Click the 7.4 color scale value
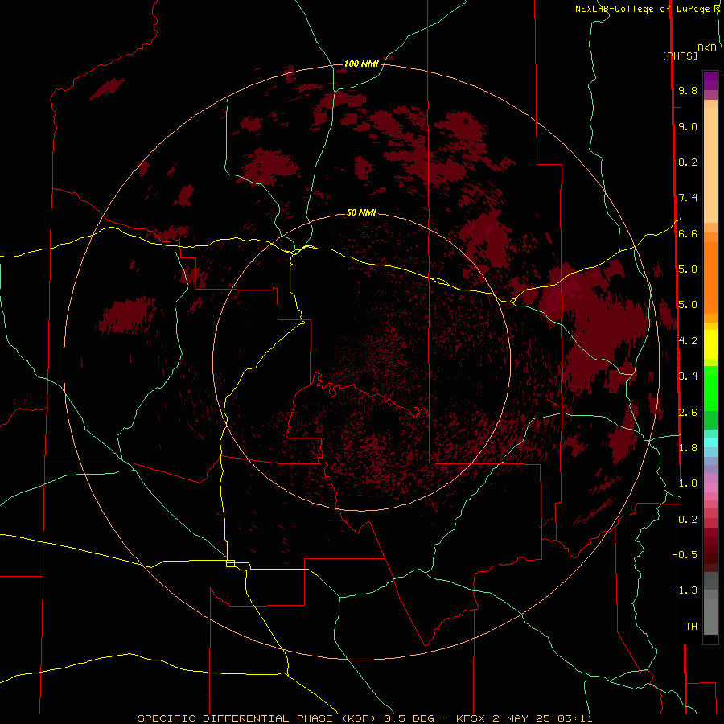This screenshot has width=724, height=724. click(688, 198)
